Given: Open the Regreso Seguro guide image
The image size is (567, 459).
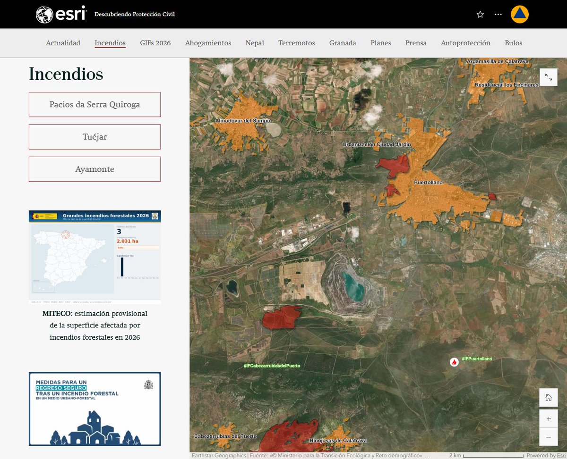Looking at the screenshot, I should [94, 409].
